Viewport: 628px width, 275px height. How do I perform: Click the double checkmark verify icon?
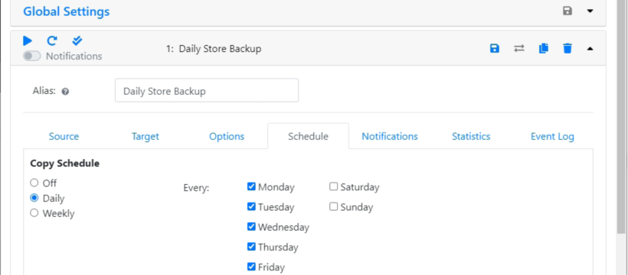[77, 40]
